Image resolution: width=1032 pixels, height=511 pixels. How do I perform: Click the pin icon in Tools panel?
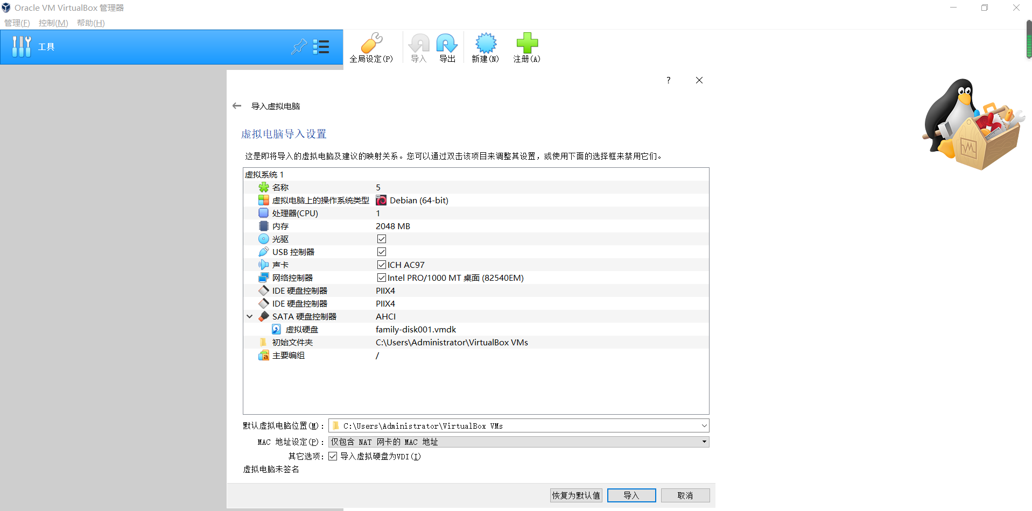[299, 47]
